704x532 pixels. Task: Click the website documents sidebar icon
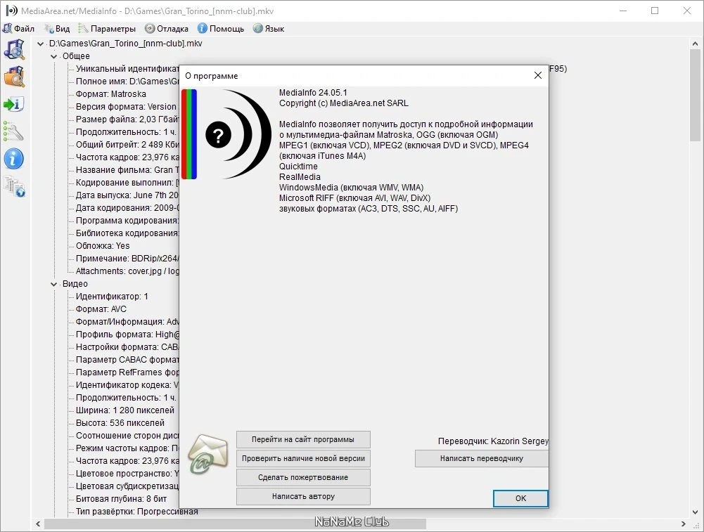point(14,187)
